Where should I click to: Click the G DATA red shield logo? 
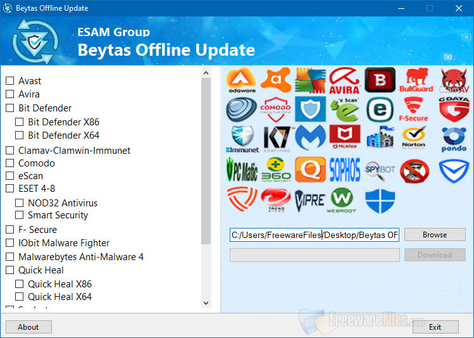(x=454, y=109)
